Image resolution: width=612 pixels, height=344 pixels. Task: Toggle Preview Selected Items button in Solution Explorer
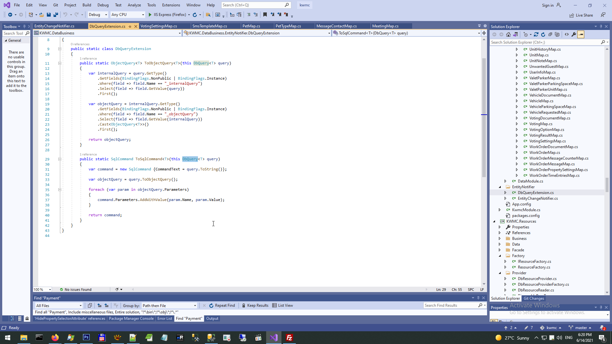point(581,34)
